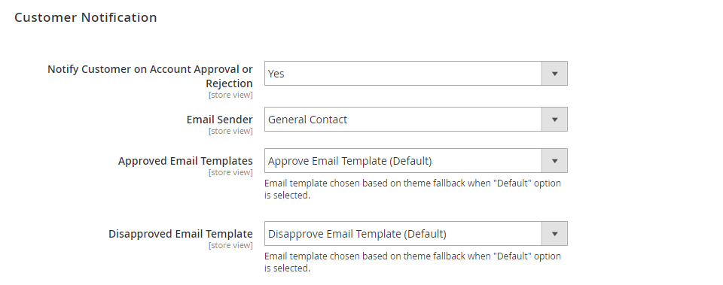The image size is (723, 285).
Task: Open the Notify Customer select showing Yes
Action: tap(416, 74)
